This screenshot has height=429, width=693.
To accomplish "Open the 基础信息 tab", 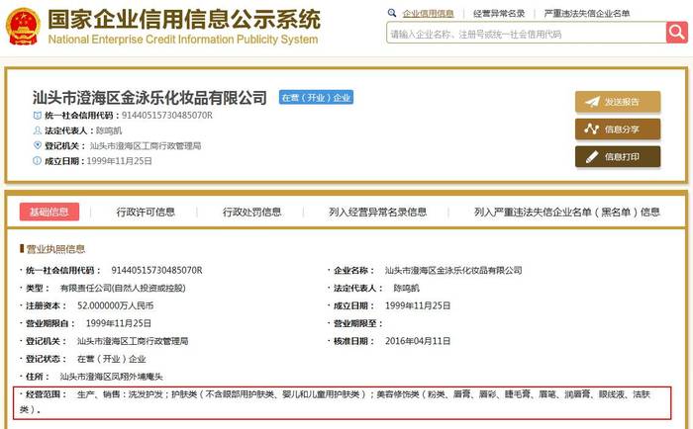I will tap(49, 212).
